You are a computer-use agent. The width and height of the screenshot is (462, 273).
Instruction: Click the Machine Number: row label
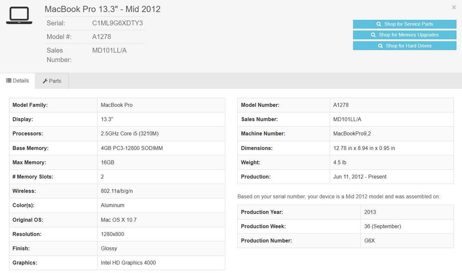click(x=263, y=134)
